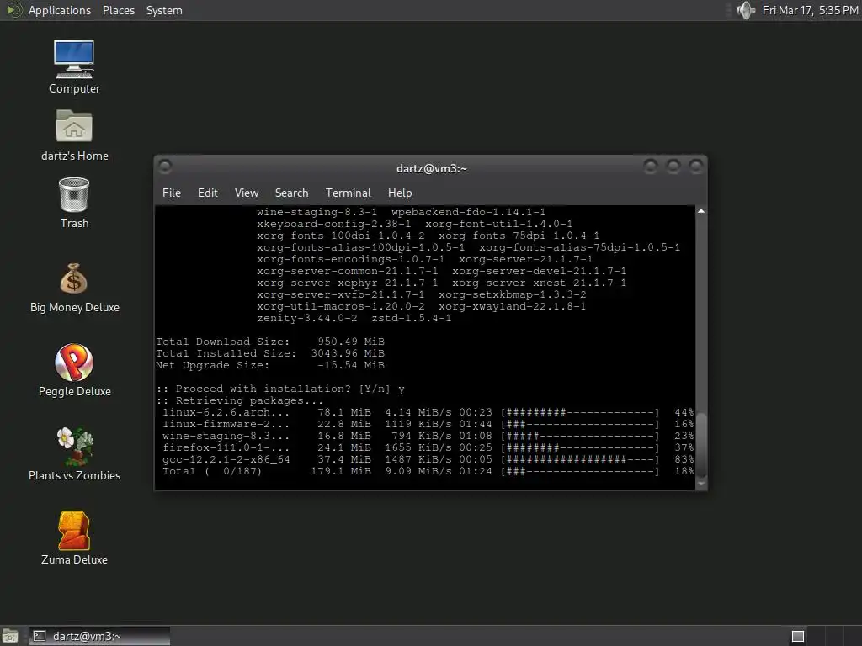
Task: Click the clock showing Fri Mar 17, 5:35 PM
Action: 810,10
